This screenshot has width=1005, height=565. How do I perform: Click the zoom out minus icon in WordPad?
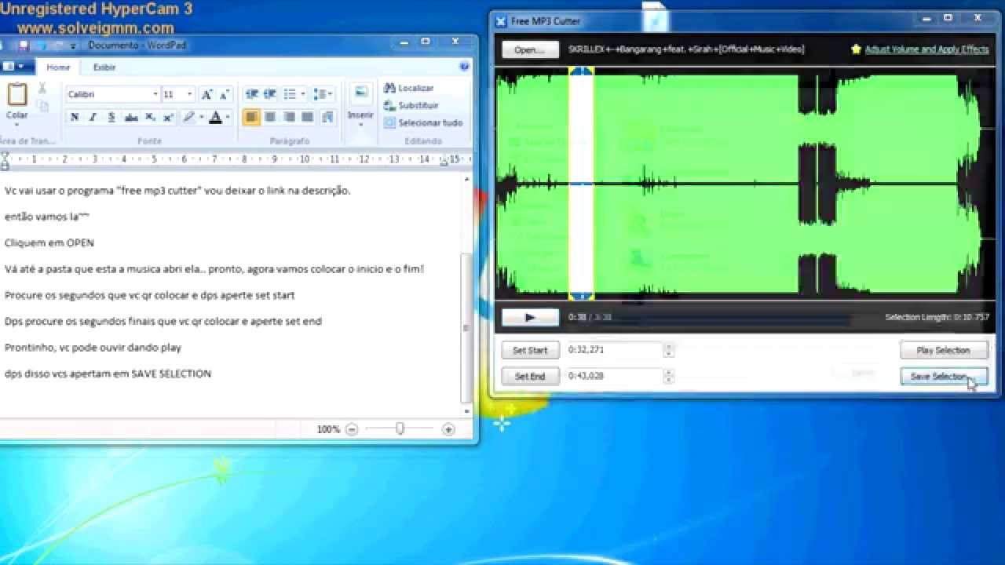click(352, 429)
